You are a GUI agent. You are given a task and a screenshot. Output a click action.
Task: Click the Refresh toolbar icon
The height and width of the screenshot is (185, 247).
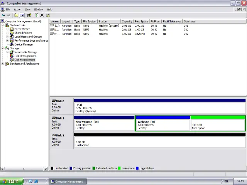(37, 15)
